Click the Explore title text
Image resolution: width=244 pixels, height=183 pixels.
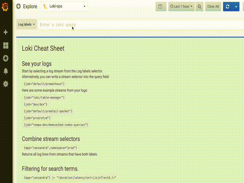point(30,6)
